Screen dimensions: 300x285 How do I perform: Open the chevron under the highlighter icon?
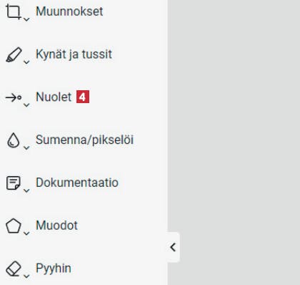26,62
